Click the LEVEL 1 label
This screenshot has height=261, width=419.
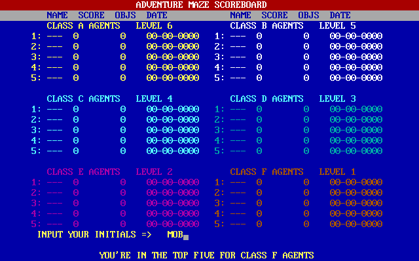pyautogui.click(x=338, y=172)
